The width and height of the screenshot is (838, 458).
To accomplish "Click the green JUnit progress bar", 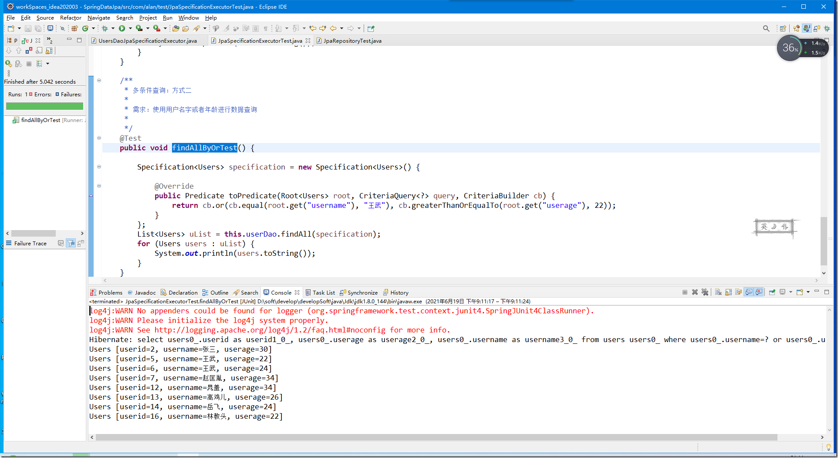I will click(44, 106).
